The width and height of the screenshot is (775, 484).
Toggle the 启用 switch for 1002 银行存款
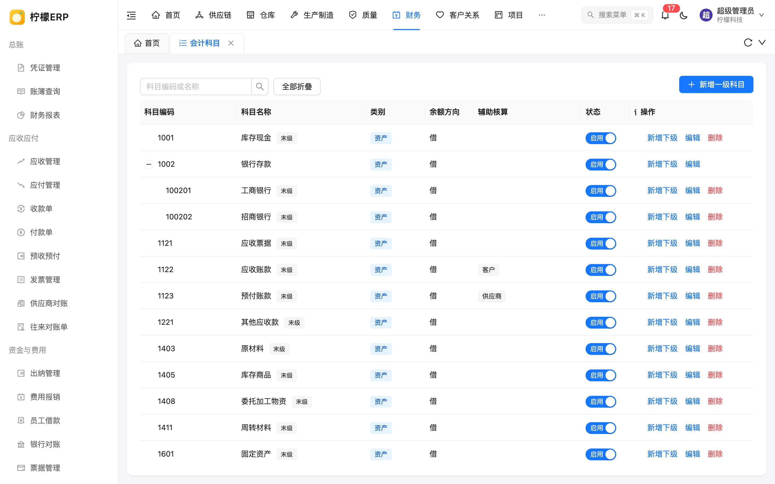pos(600,164)
